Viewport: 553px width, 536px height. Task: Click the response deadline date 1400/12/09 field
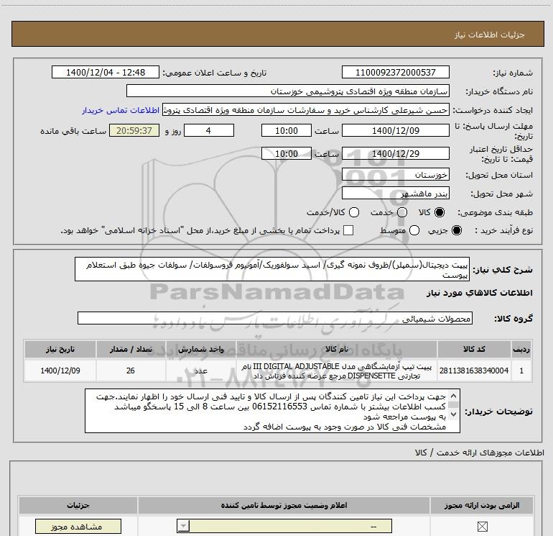click(395, 130)
